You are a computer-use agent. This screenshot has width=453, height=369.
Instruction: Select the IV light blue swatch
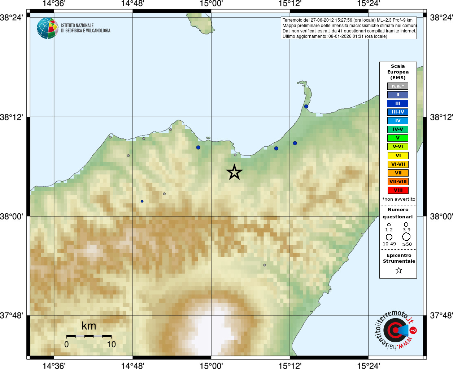pyautogui.click(x=398, y=121)
